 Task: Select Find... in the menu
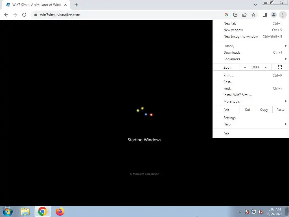[251, 88]
